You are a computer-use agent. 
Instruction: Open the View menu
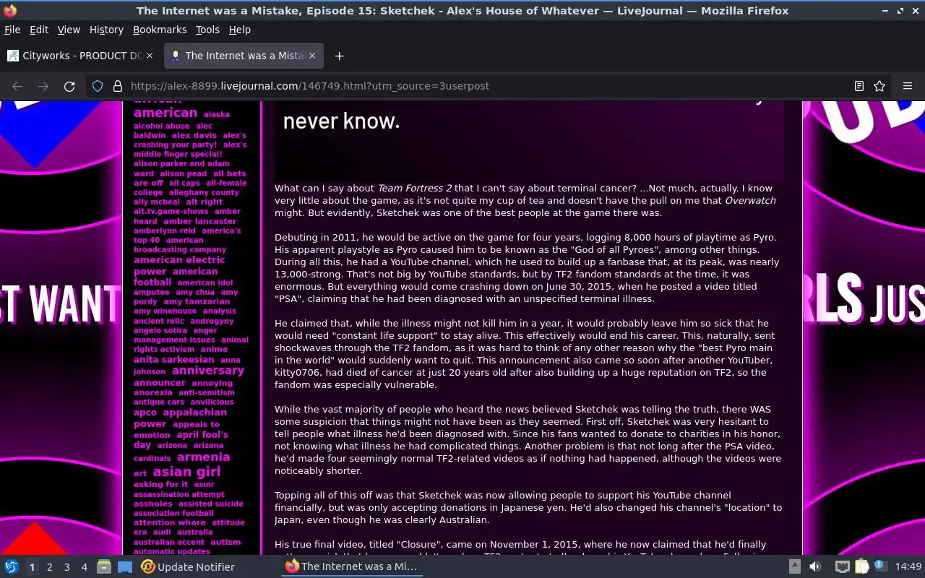[x=69, y=30]
